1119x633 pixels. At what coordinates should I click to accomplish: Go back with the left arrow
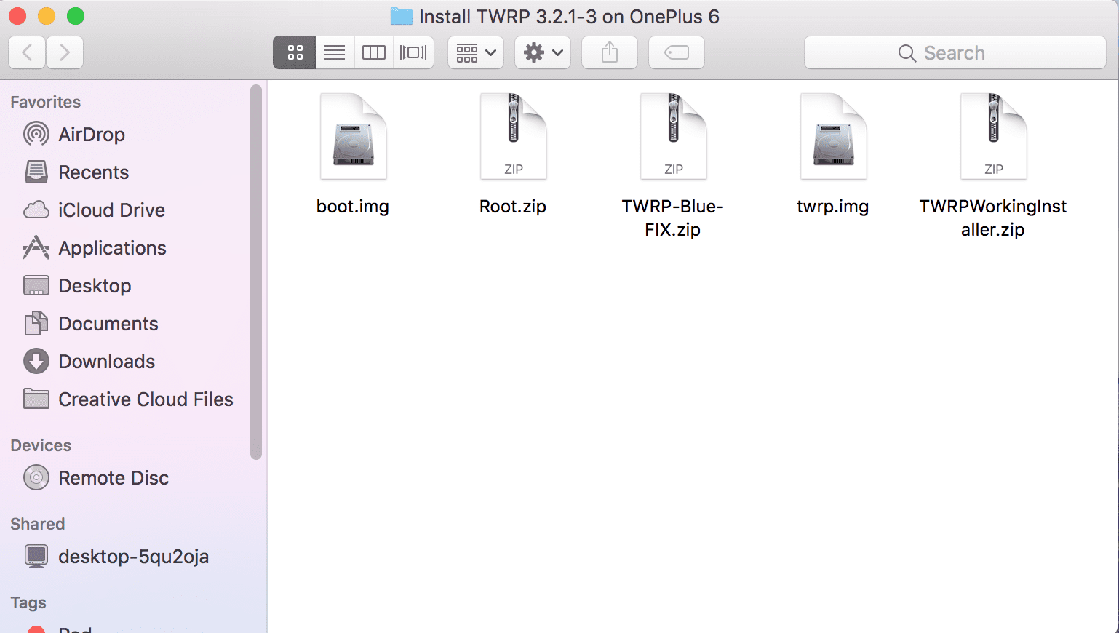(x=28, y=52)
